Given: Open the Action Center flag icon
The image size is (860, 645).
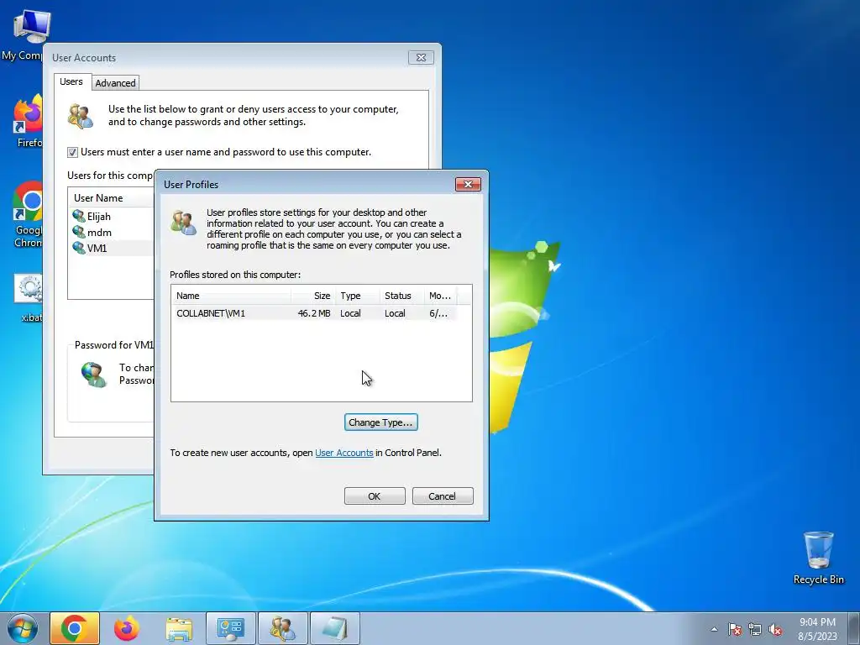Looking at the screenshot, I should click(735, 629).
